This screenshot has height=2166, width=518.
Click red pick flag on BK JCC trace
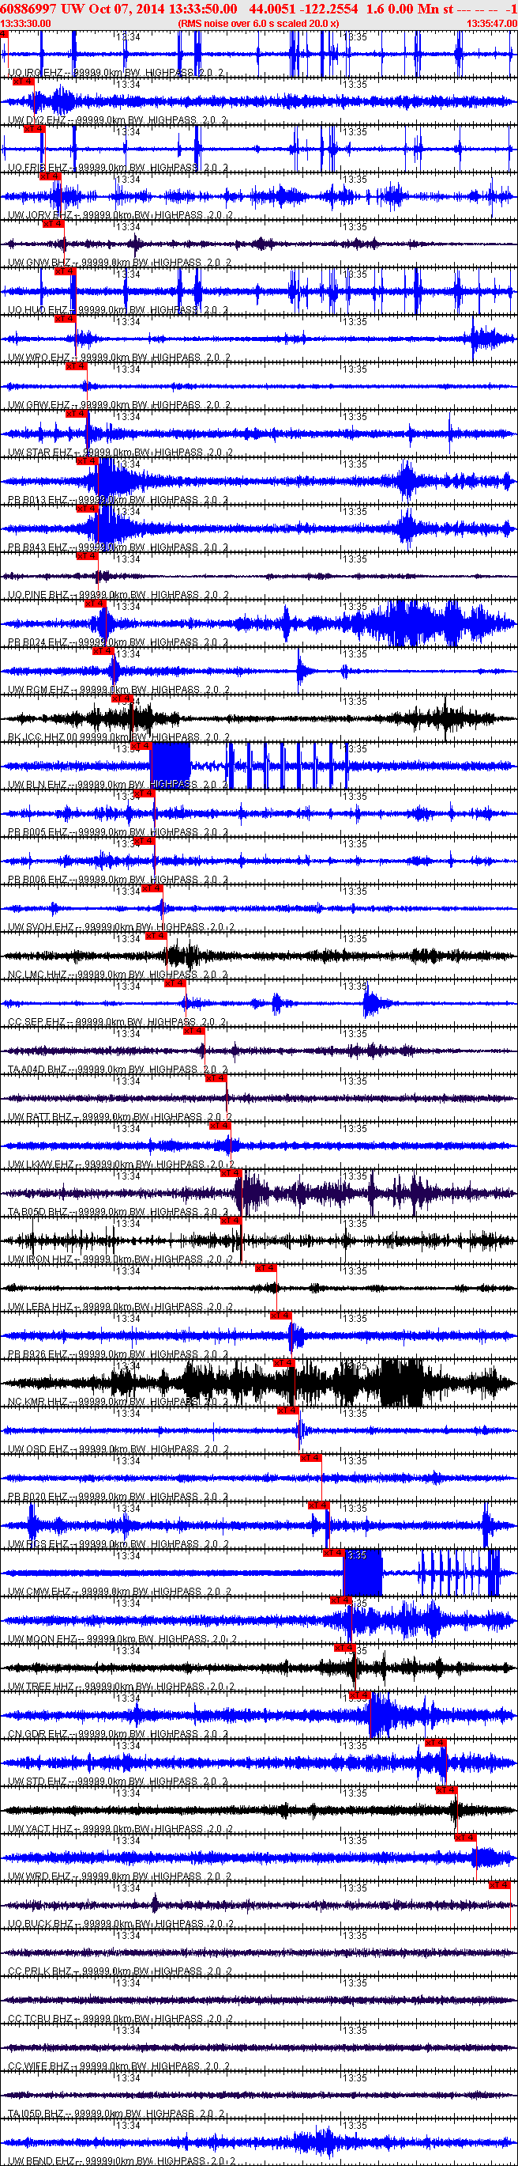(x=122, y=699)
